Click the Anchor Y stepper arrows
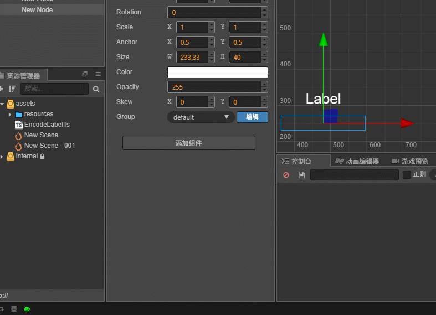Image resolution: width=436 pixels, height=315 pixels. pyautogui.click(x=264, y=42)
